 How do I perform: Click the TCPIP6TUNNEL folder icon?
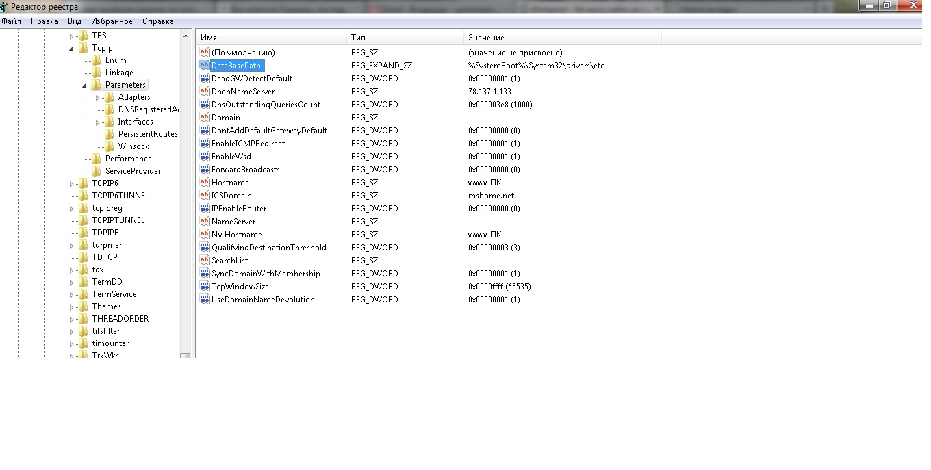(84, 196)
